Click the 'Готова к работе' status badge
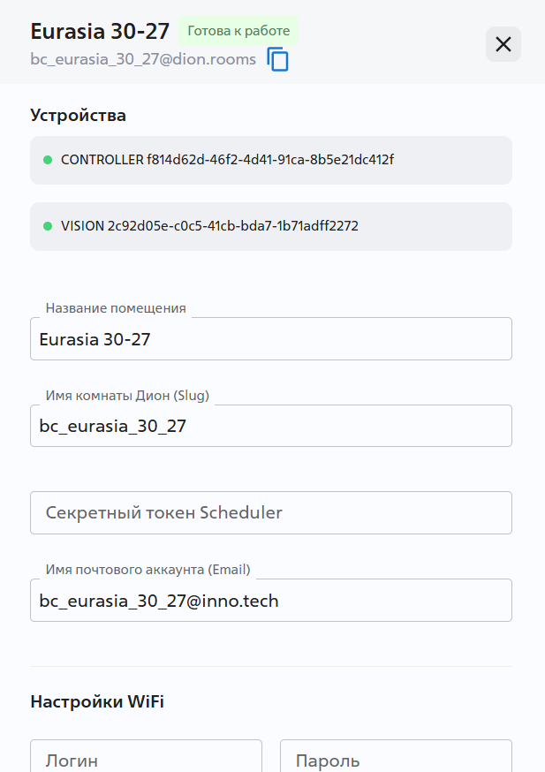545x772 pixels. [238, 30]
